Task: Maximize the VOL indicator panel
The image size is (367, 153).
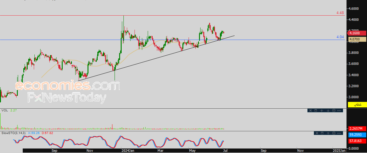Action: [x=316, y=110]
